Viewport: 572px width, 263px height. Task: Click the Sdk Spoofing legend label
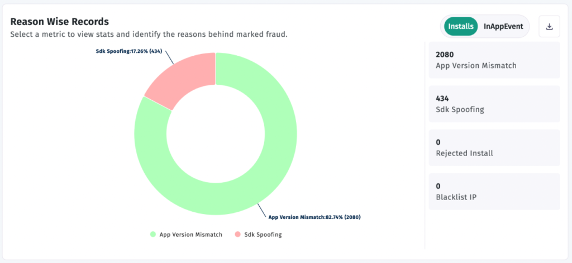[263, 235]
